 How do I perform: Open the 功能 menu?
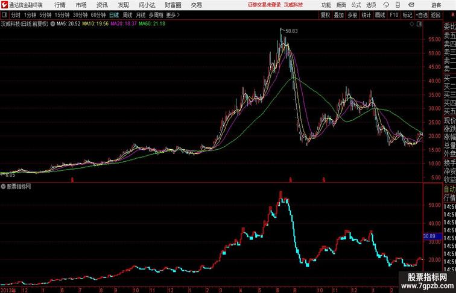(326, 5)
